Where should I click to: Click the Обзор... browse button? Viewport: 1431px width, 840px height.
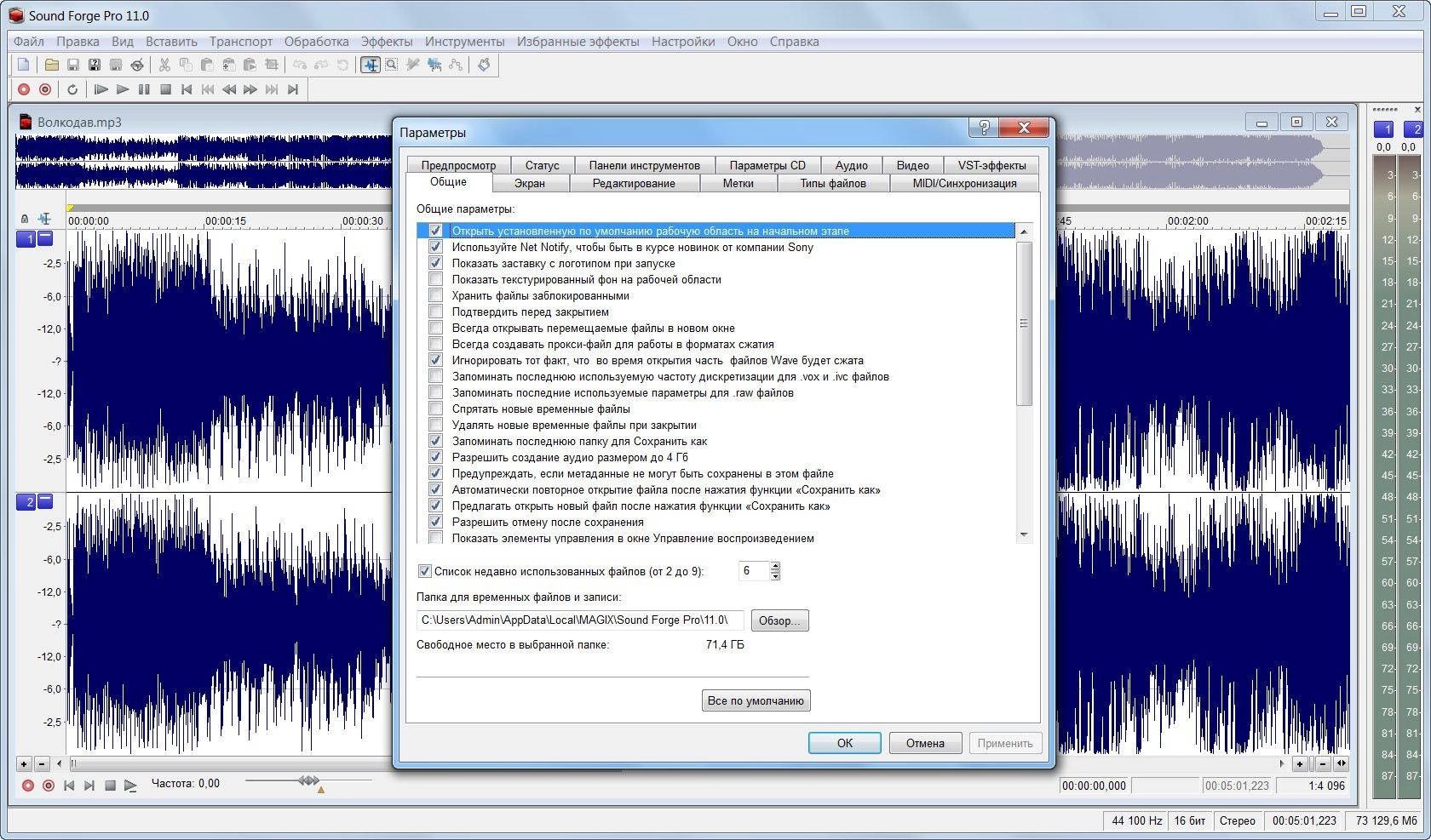779,620
